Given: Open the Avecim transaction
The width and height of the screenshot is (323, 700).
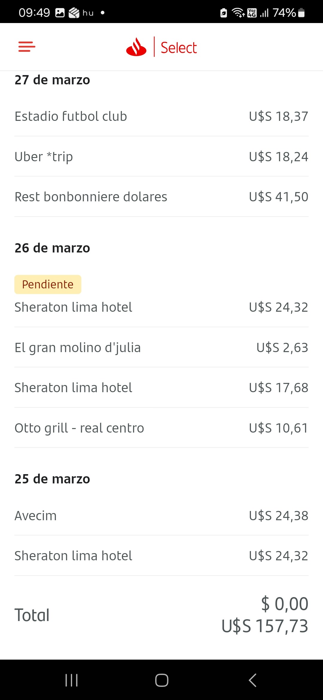Looking at the screenshot, I should tap(161, 516).
